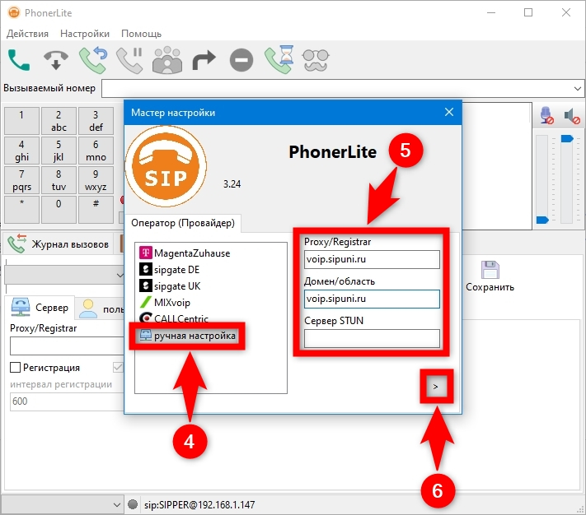Screen dimensions: 586x515
Task: Click dial pad key 5 jkl
Action: (59, 151)
